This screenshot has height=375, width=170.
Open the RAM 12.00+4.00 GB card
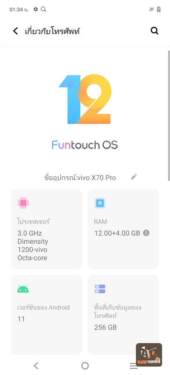(123, 229)
